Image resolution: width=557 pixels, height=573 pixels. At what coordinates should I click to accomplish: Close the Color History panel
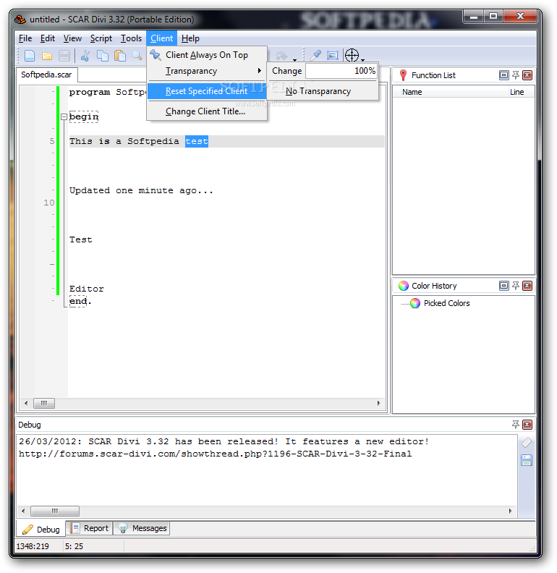point(527,286)
